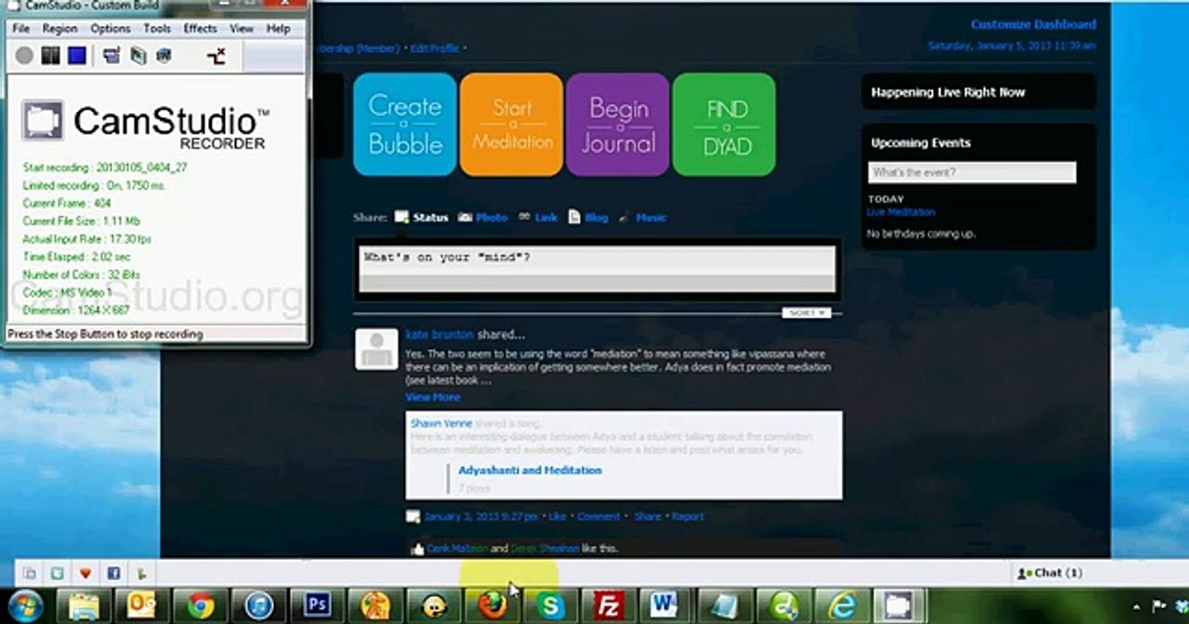Select the Photo share tab
The image size is (1189, 624).
(x=483, y=218)
